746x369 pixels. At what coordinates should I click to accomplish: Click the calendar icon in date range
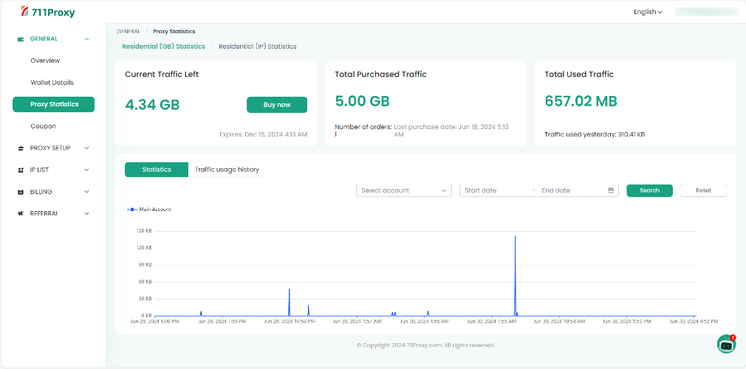click(611, 190)
